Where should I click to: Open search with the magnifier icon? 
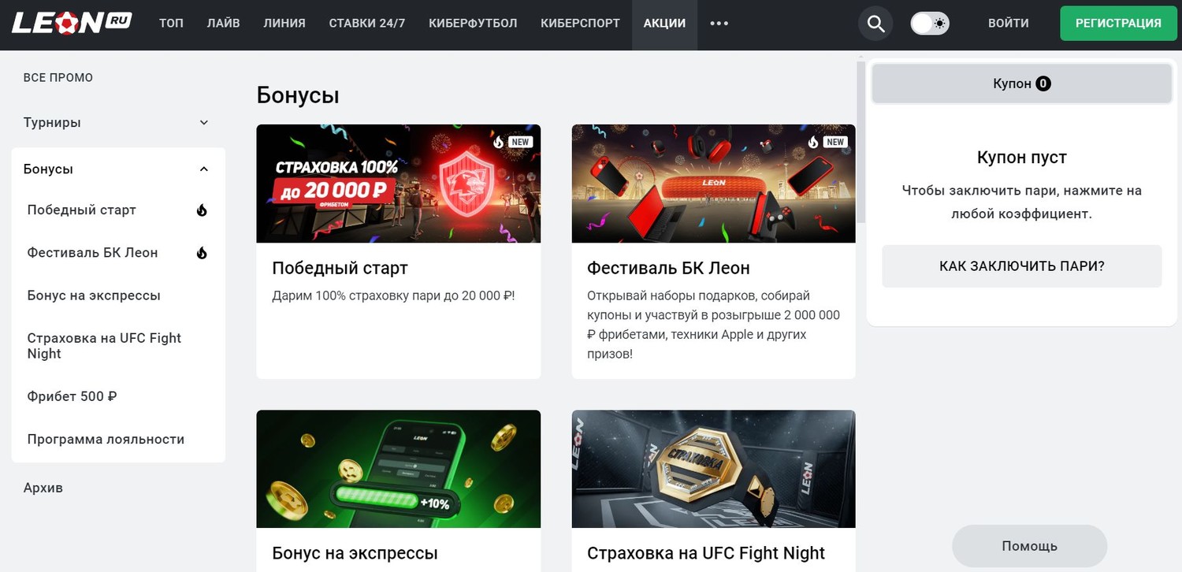click(x=875, y=24)
